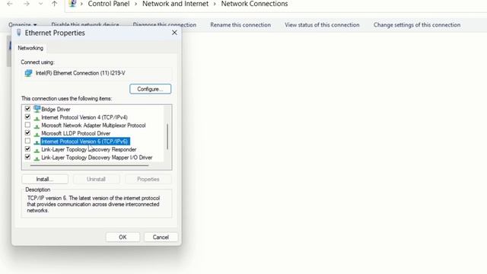Expand chevron after Control Panel breadcrumb
The height and width of the screenshot is (274, 487).
coord(135,4)
